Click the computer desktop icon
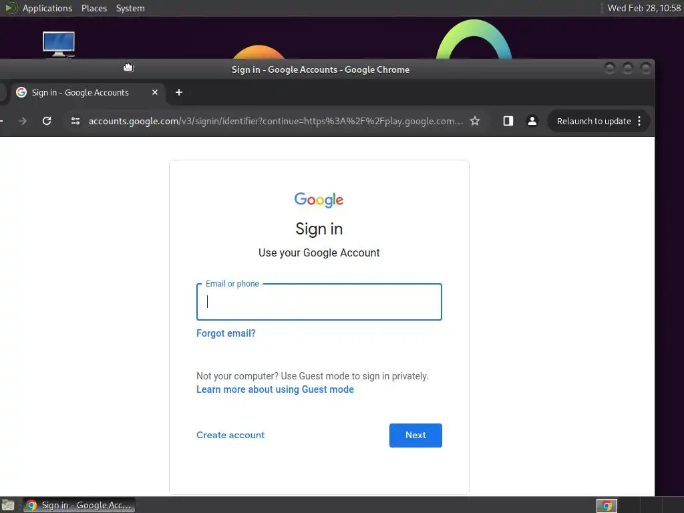684x513 pixels. click(59, 44)
